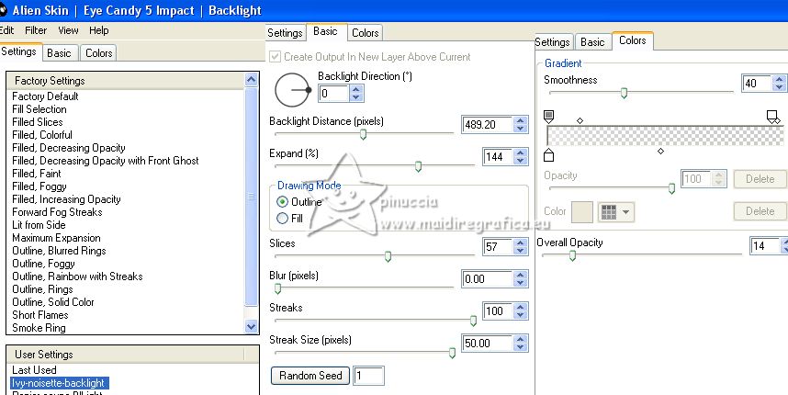Click the Overall Opacity slider handle
788x395 pixels.
point(572,255)
